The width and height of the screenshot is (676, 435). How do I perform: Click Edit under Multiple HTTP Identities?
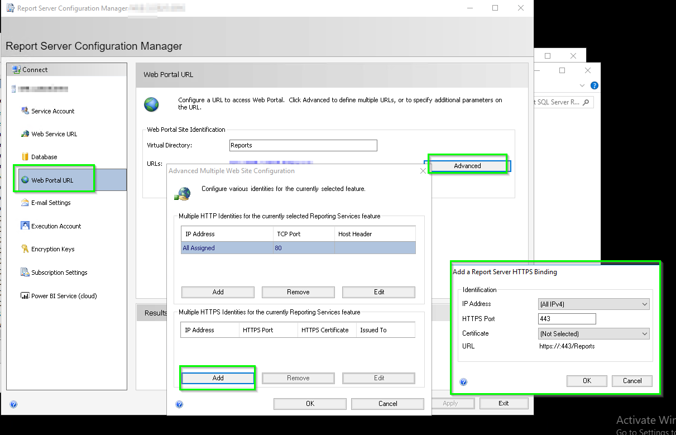pyautogui.click(x=379, y=292)
